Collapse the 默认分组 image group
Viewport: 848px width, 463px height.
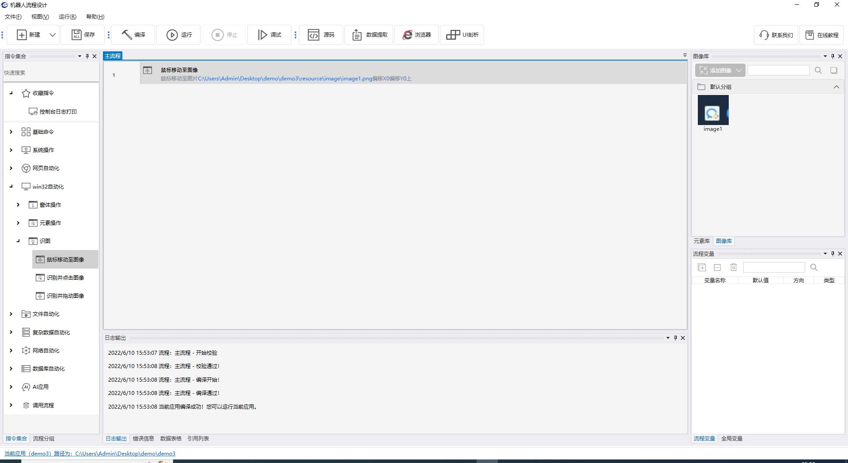pos(836,87)
